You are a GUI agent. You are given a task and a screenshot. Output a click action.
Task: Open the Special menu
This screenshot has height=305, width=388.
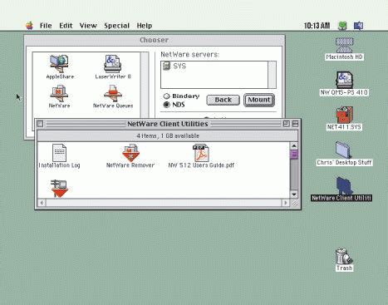click(116, 26)
